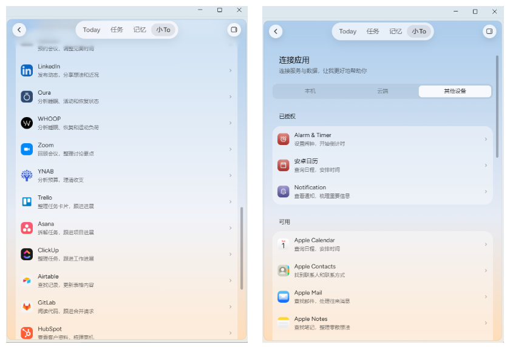This screenshot has height=347, width=510.
Task: Click the Alarm & Timer clock icon
Action: point(284,139)
